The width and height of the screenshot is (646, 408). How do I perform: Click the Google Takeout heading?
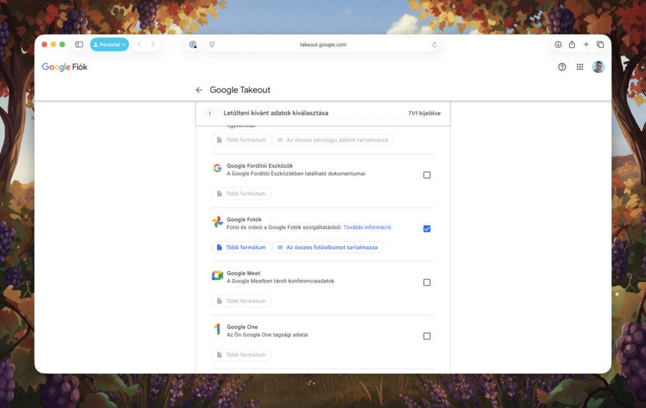point(240,90)
